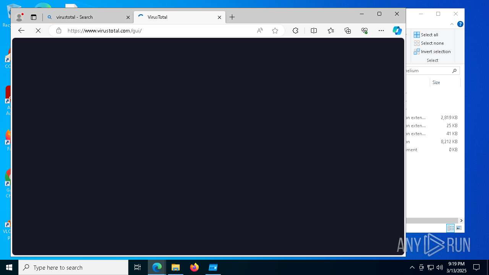Viewport: 489px width, 275px height.
Task: Open the clock and calendar
Action: pyautogui.click(x=457, y=267)
